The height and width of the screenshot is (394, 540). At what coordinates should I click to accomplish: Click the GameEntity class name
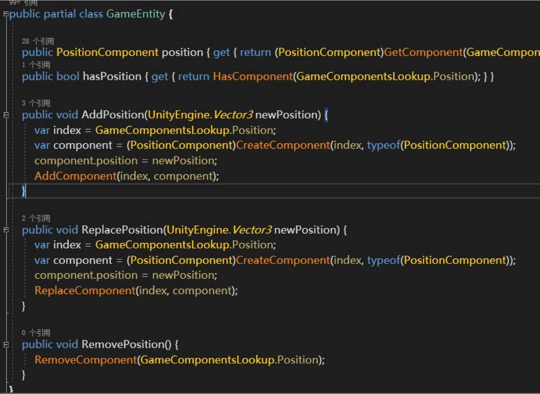click(136, 14)
